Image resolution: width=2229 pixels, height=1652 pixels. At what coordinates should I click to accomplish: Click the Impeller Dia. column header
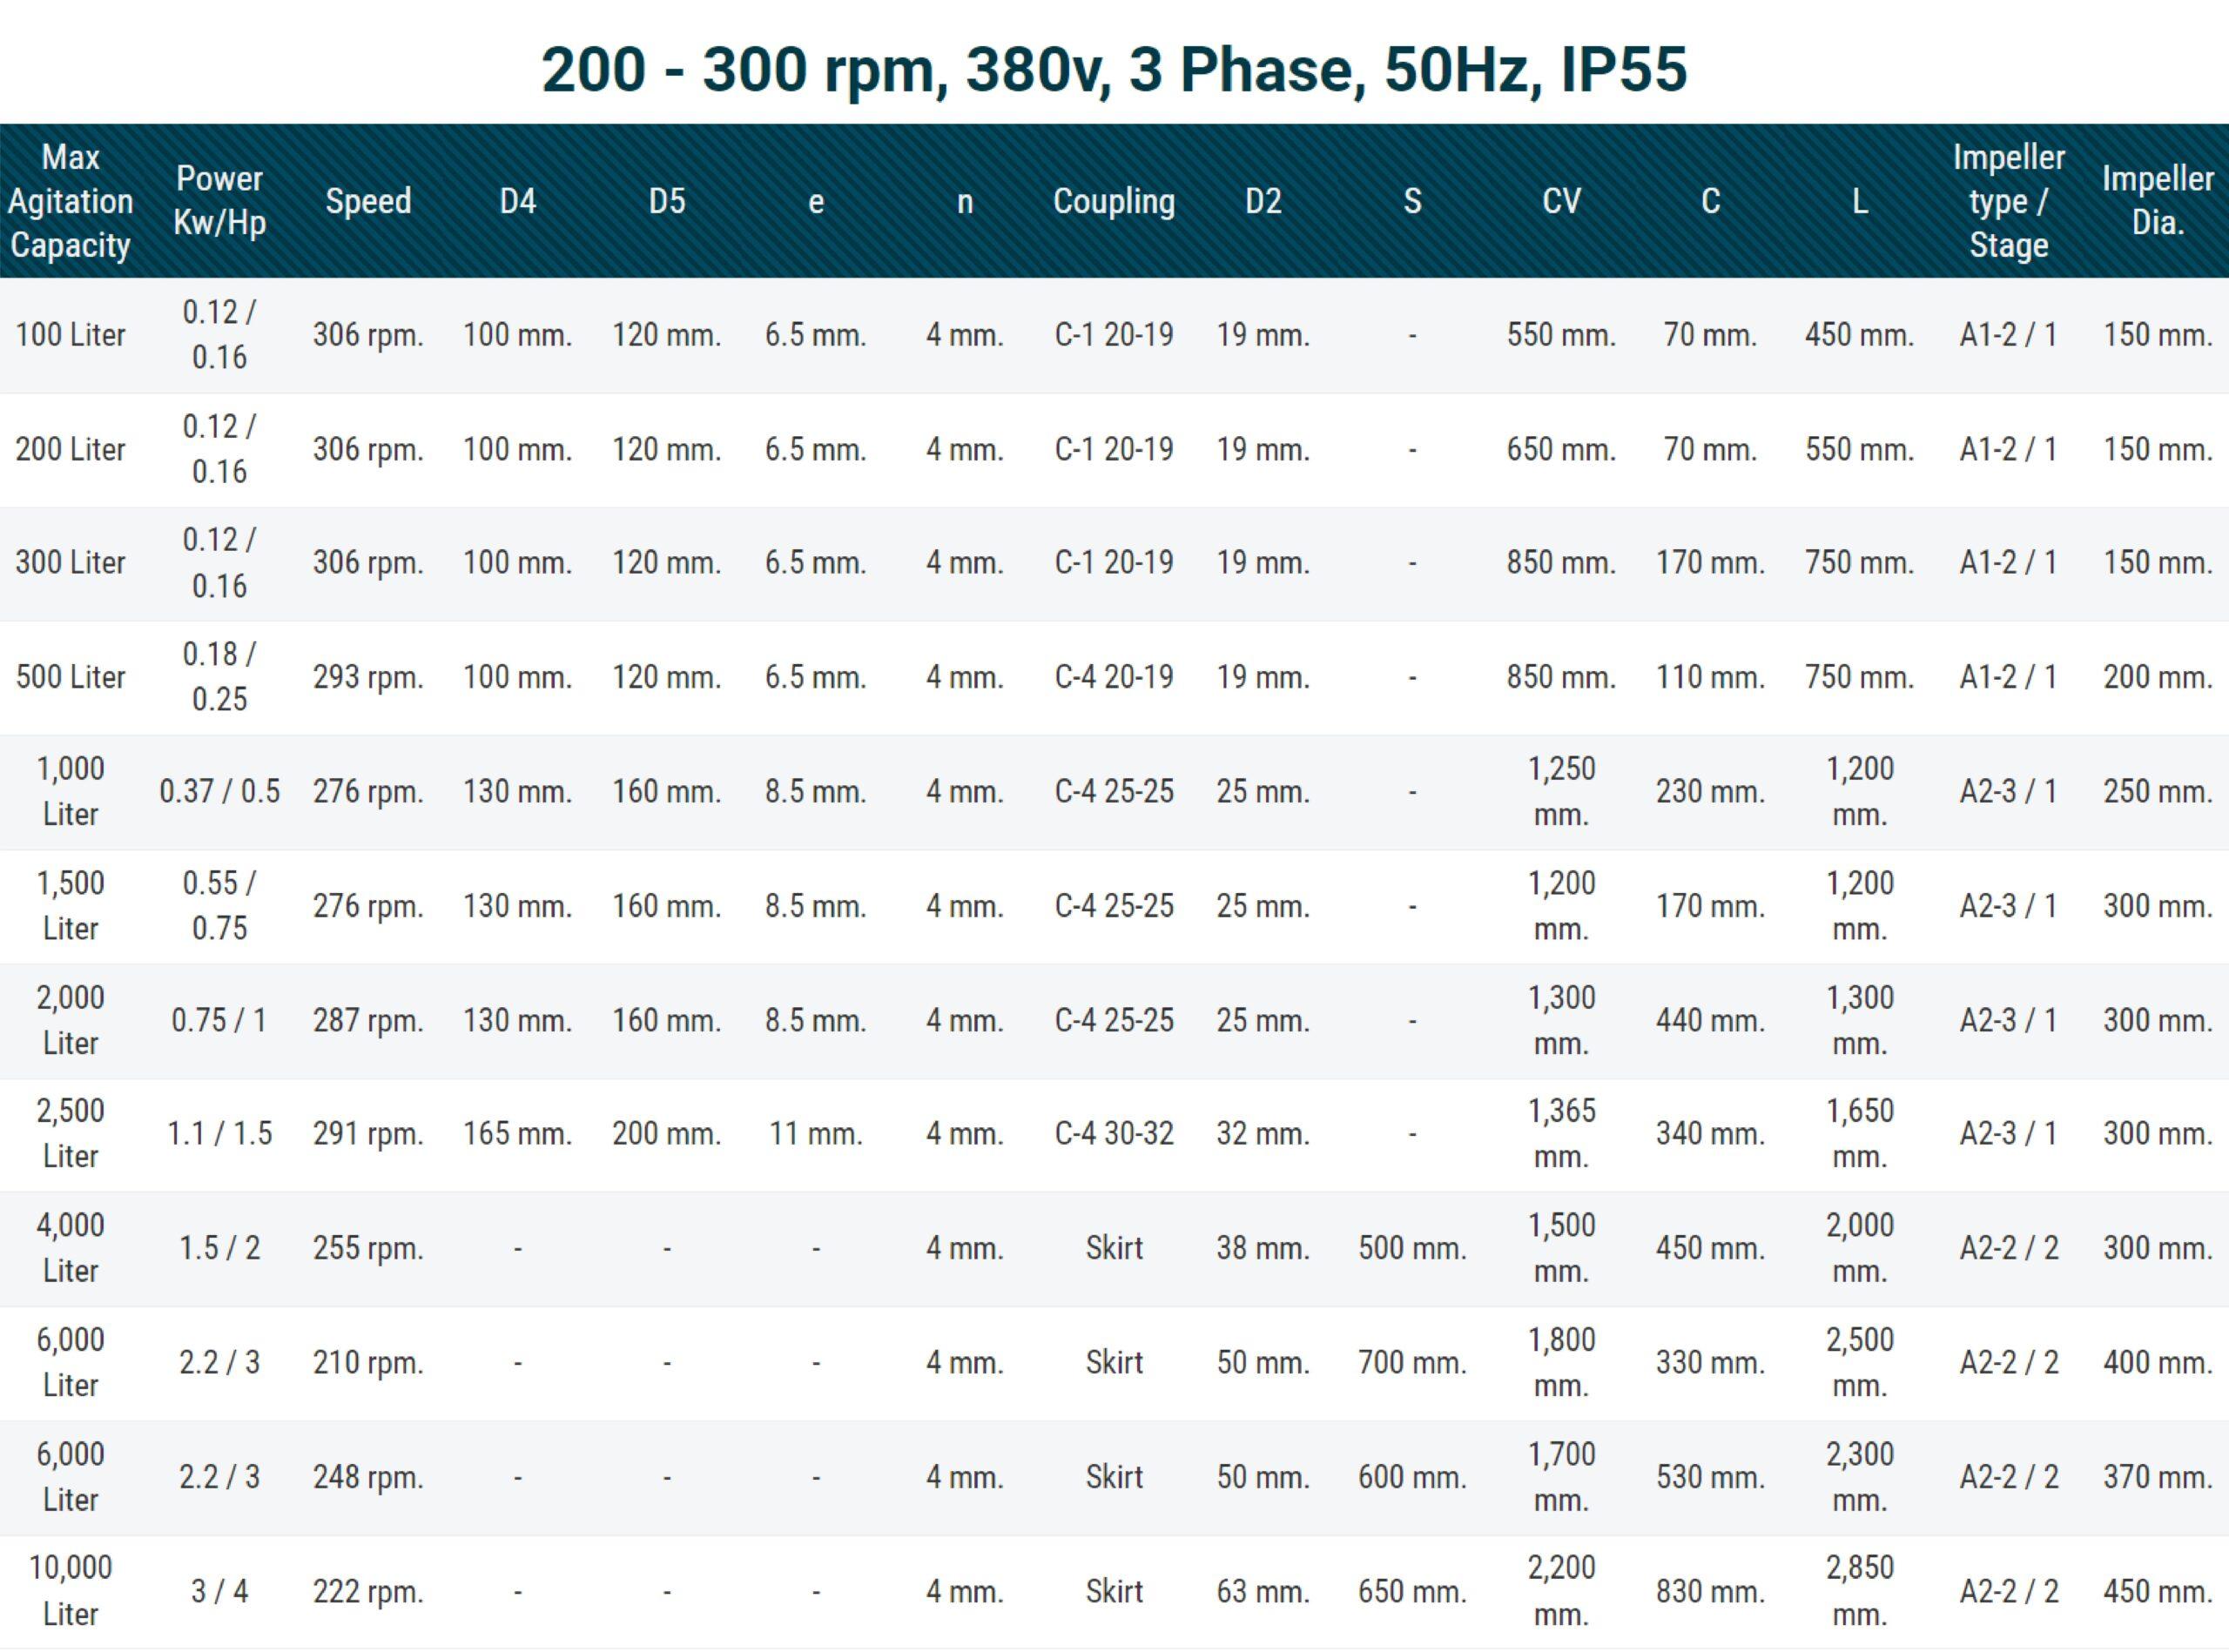coord(2157,201)
